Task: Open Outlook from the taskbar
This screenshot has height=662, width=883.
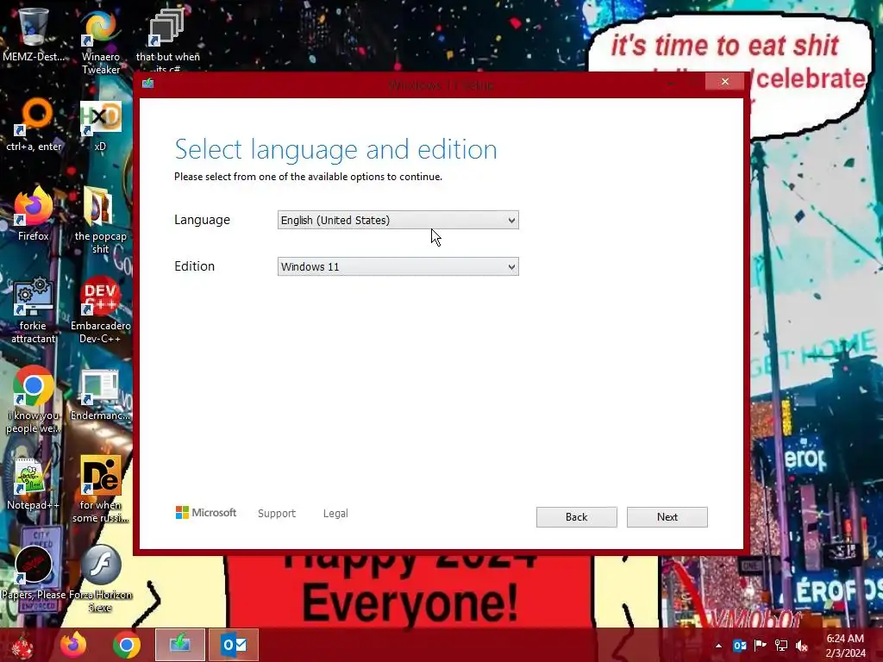Action: coord(234,645)
